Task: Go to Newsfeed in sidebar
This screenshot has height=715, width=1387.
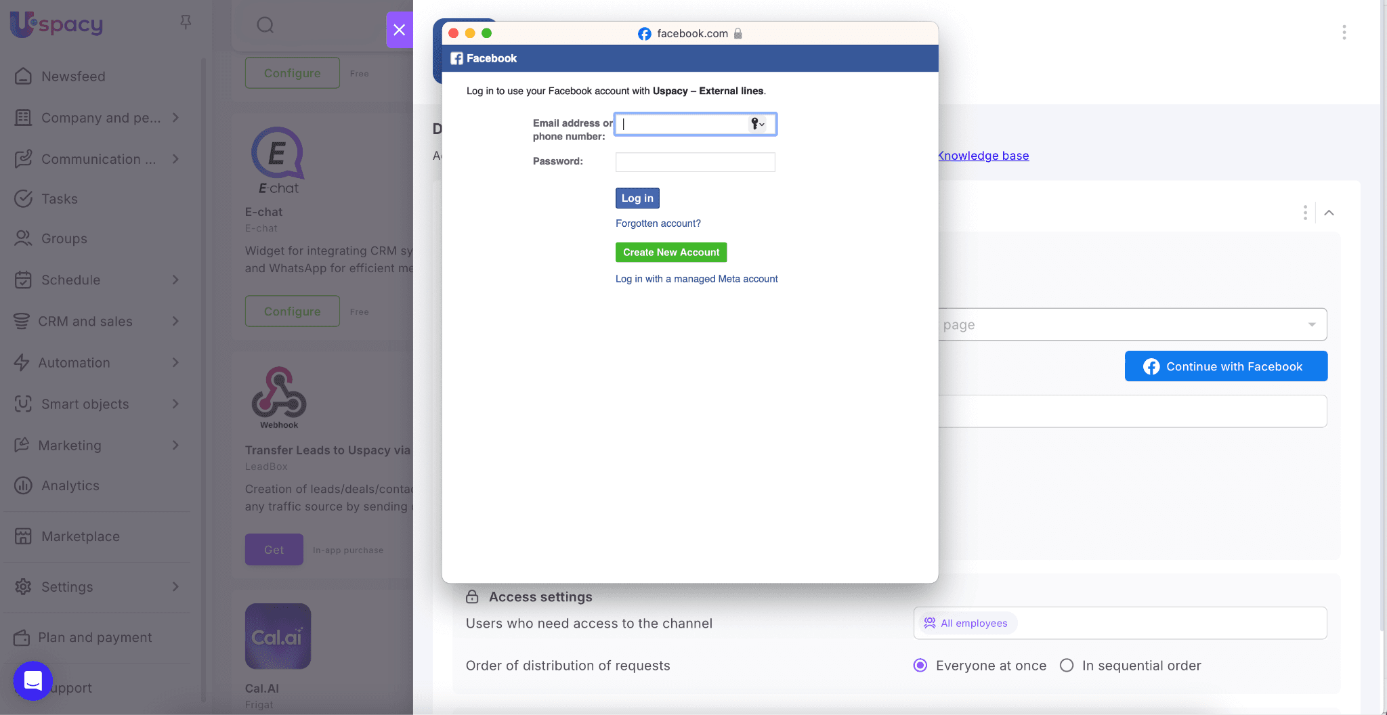Action: [x=73, y=77]
